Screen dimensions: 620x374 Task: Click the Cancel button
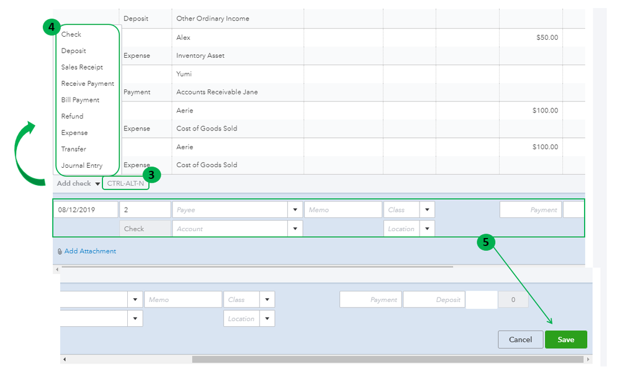[x=520, y=340]
